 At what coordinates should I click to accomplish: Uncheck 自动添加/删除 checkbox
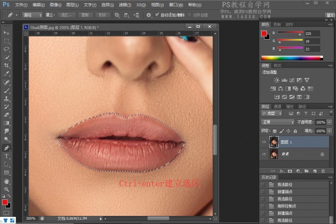(157, 15)
